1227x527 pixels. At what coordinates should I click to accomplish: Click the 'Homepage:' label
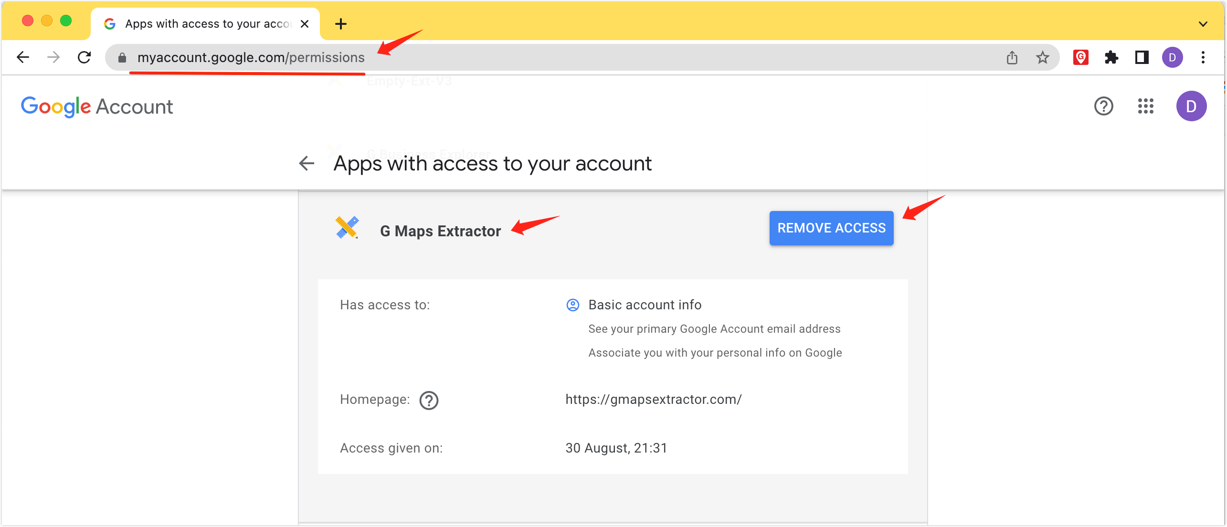(x=375, y=400)
